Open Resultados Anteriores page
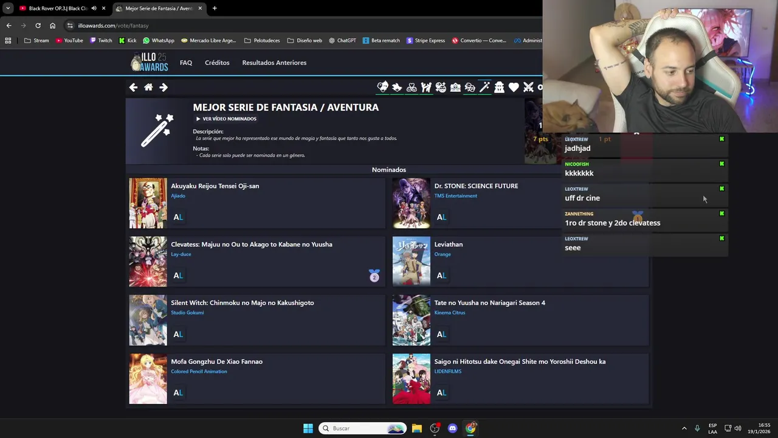The image size is (778, 438). pos(274,63)
